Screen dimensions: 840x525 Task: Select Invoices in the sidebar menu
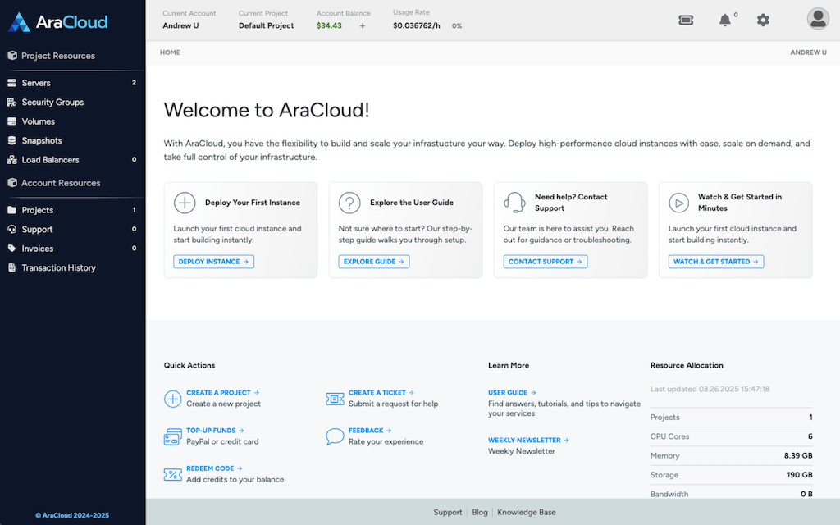pos(37,249)
